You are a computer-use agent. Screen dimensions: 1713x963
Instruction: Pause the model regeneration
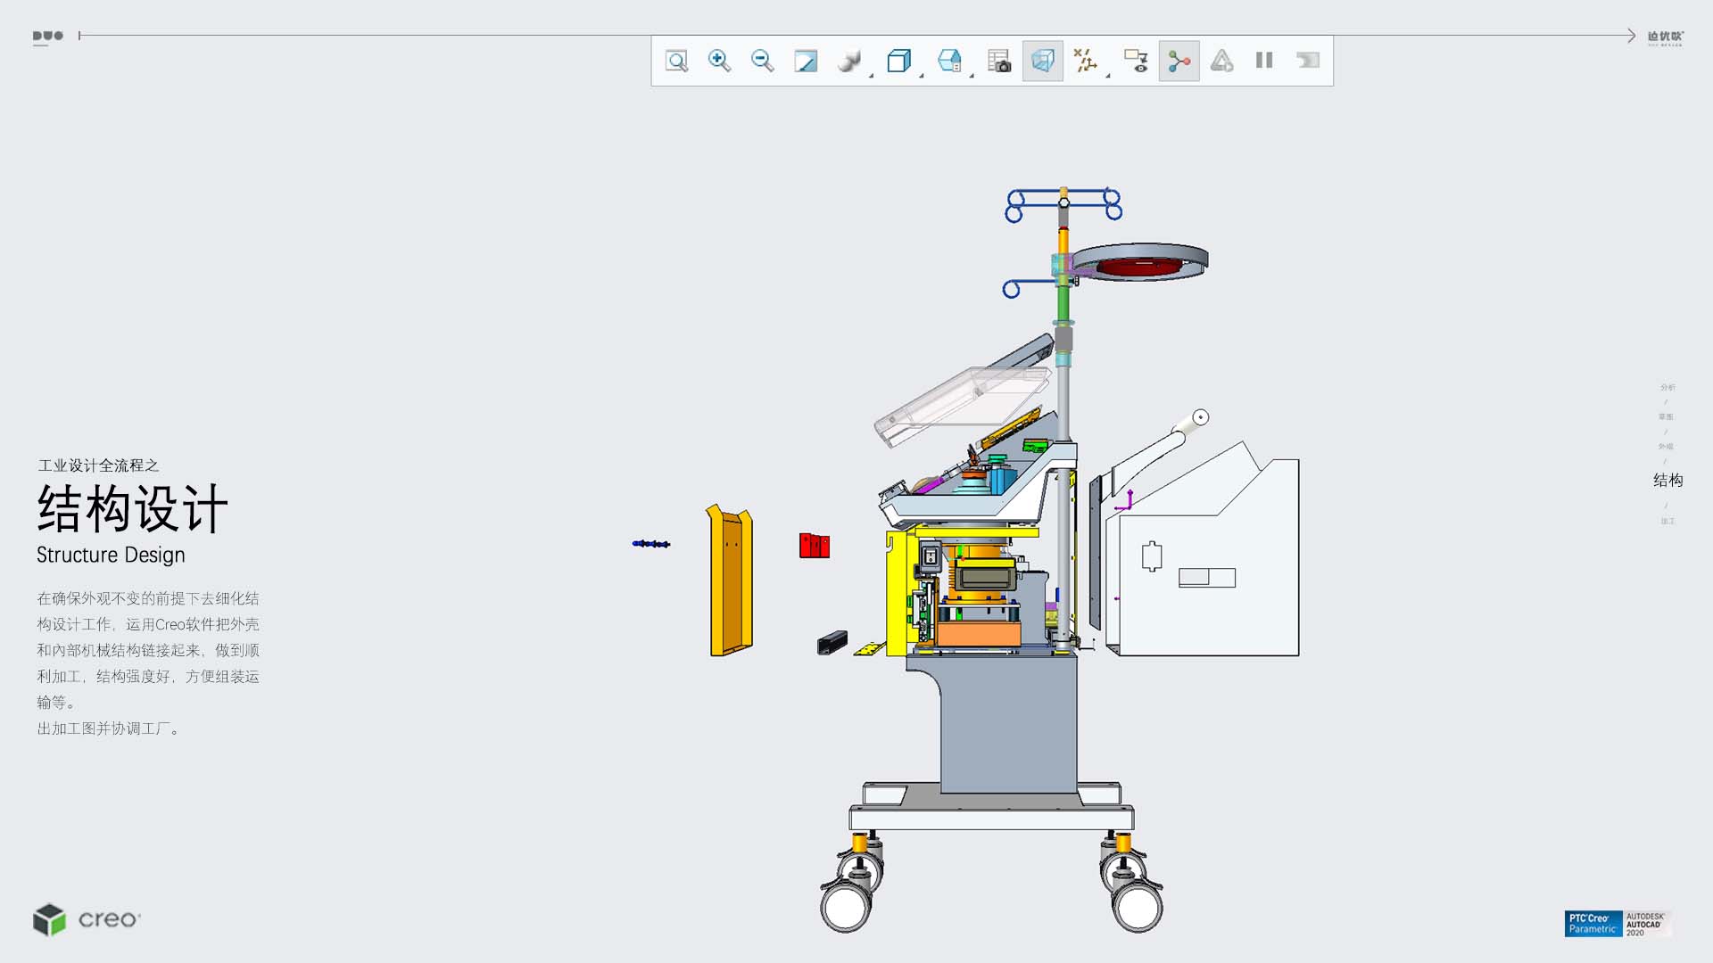click(1264, 61)
